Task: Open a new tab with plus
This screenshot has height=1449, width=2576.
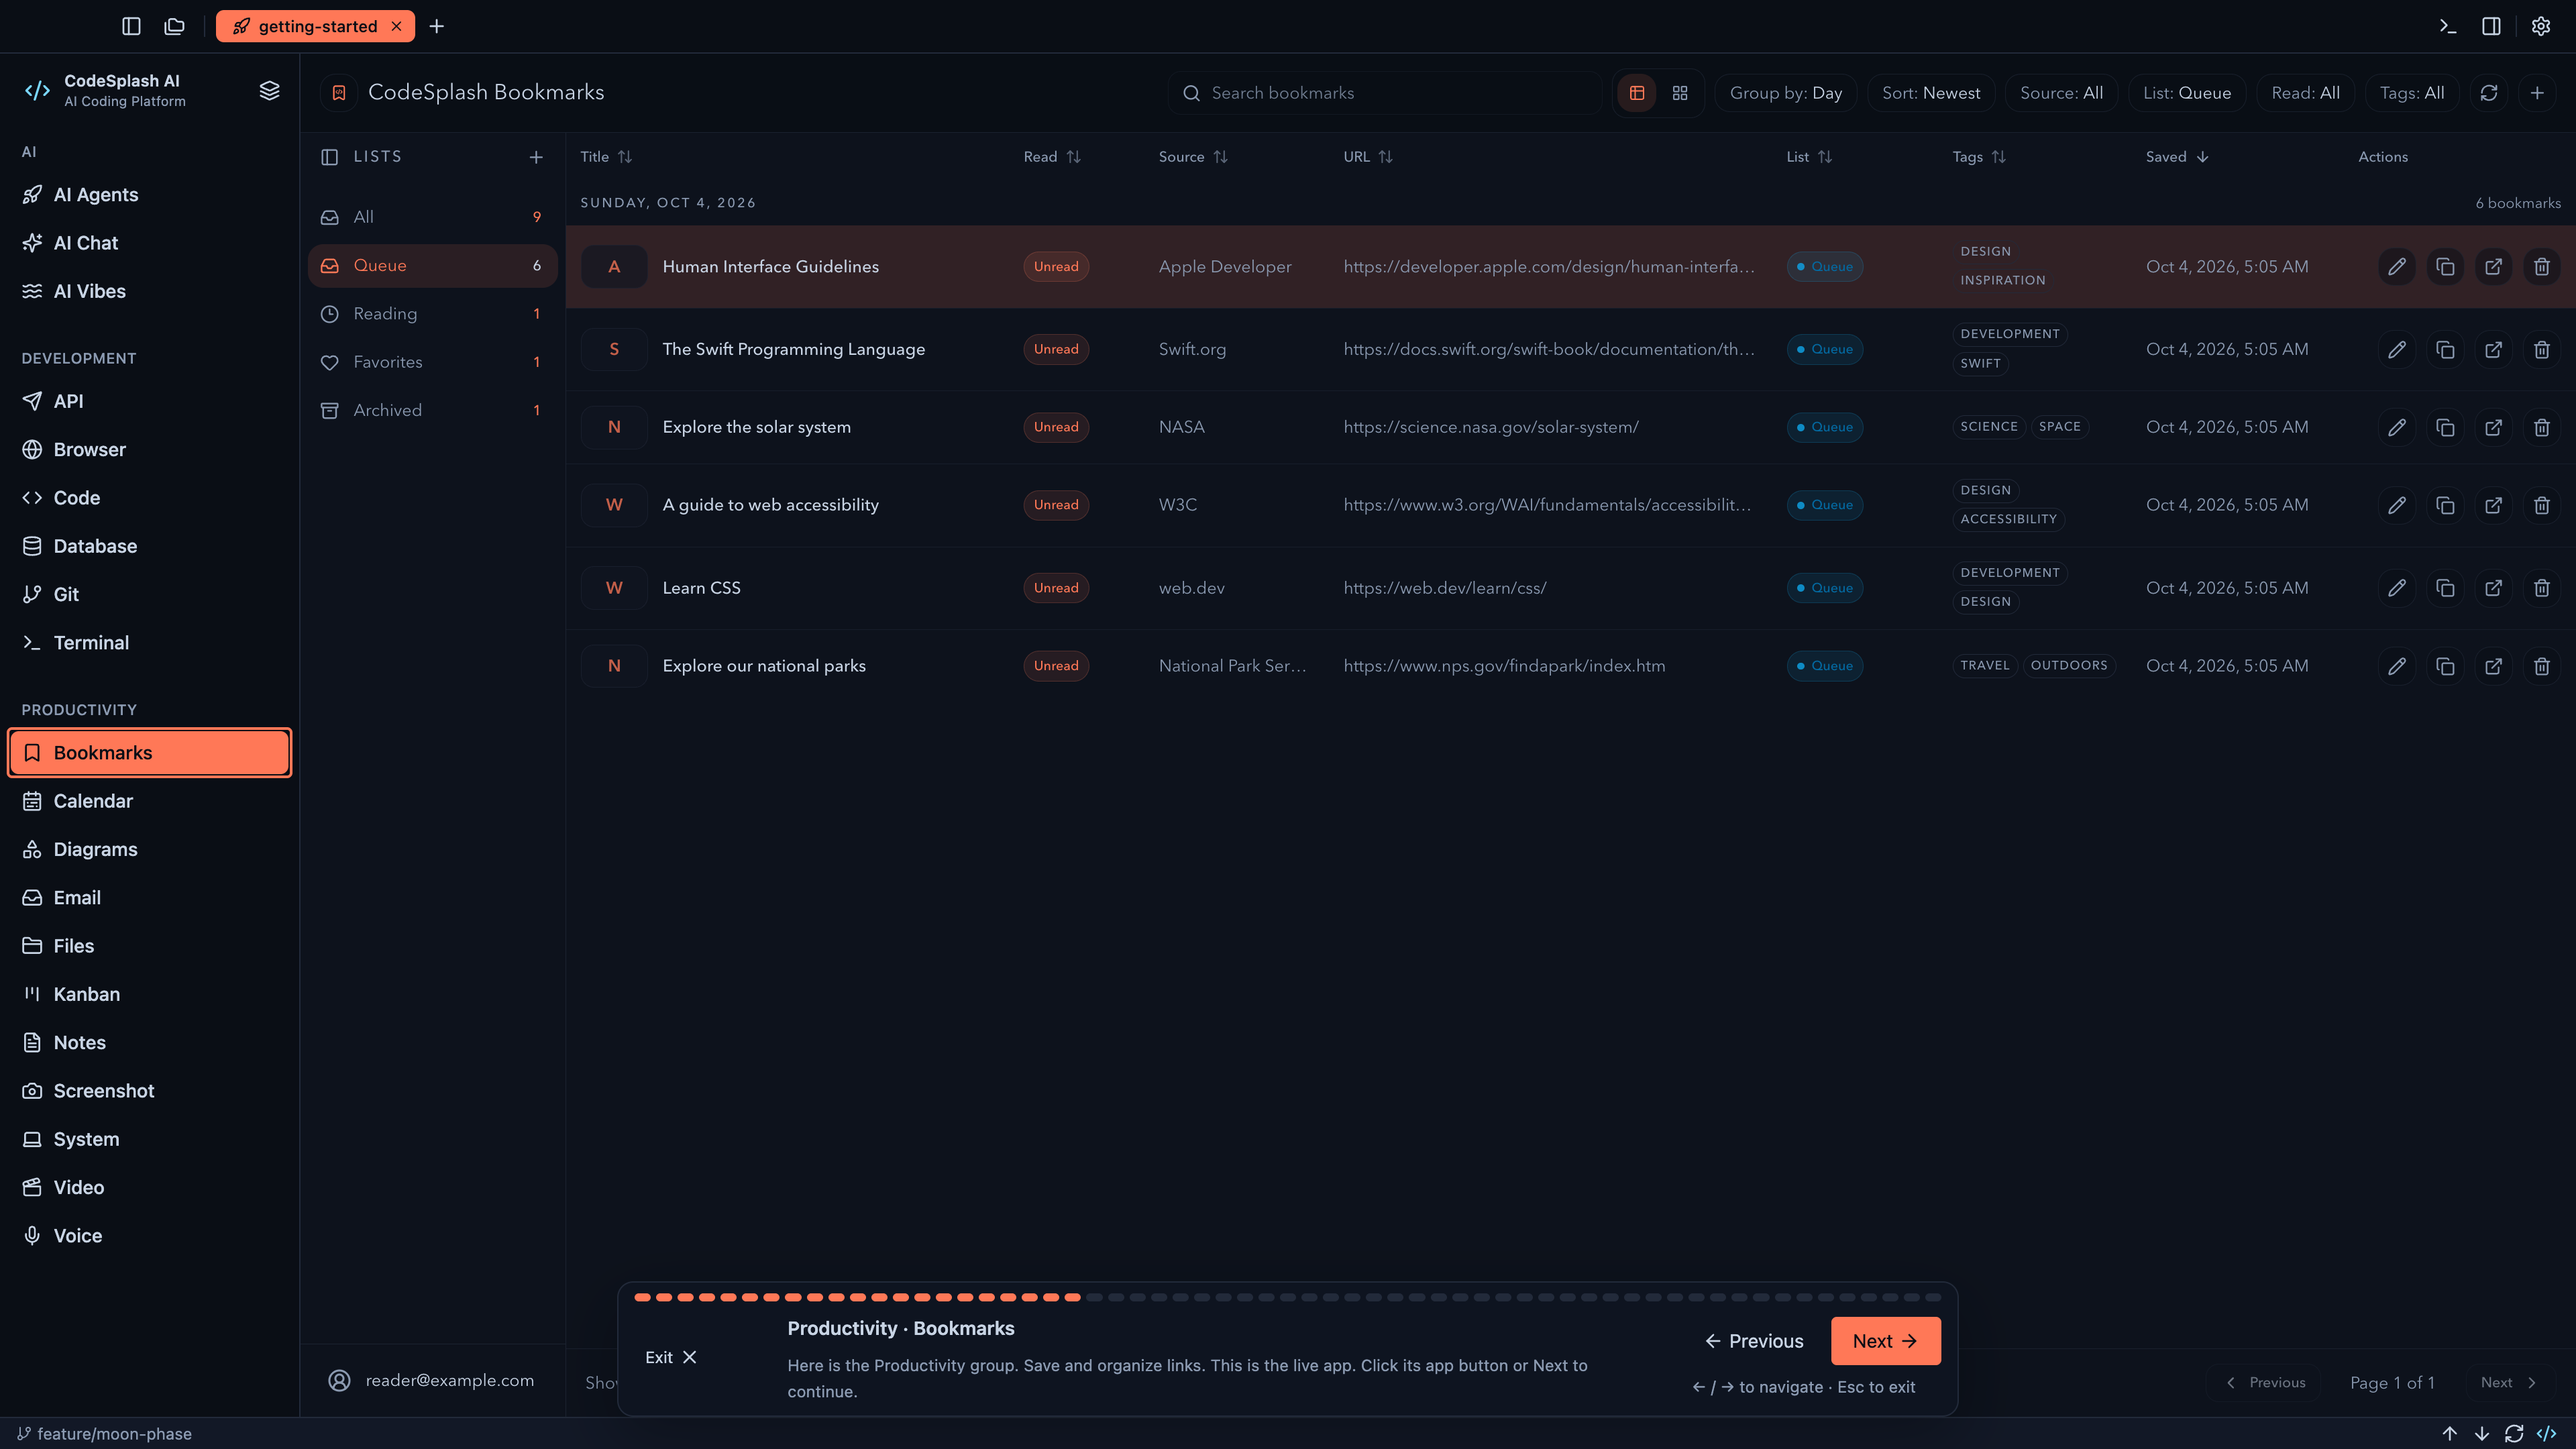Action: [x=436, y=26]
